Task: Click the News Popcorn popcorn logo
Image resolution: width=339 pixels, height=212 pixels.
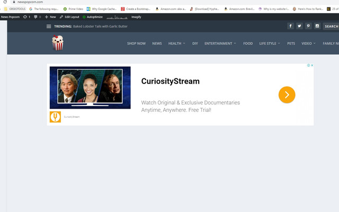Action: click(x=58, y=43)
